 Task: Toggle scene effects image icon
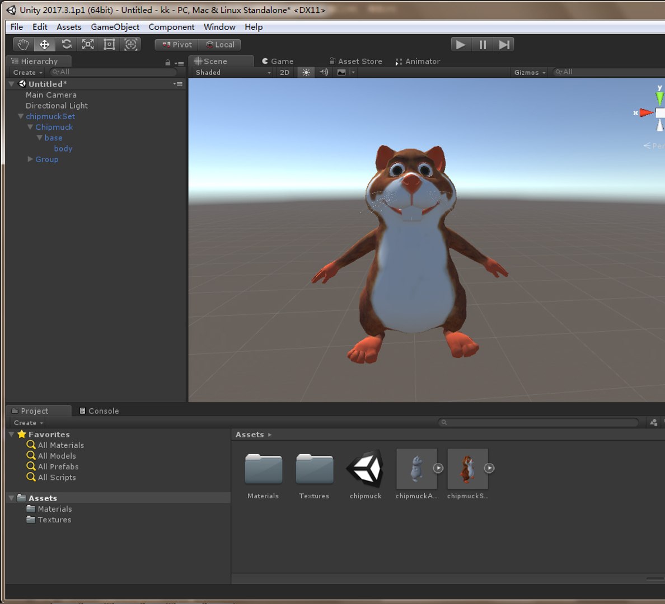click(x=341, y=73)
